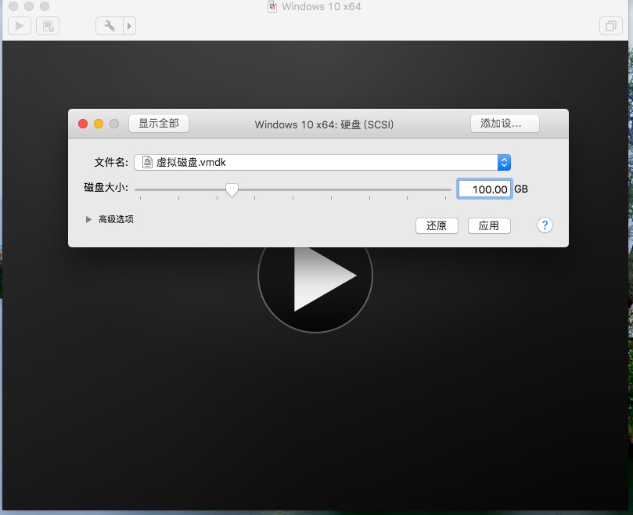Image resolution: width=633 pixels, height=515 pixels.
Task: Select the 100.00 GB size field
Action: point(484,189)
